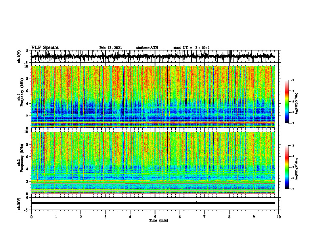Viewport: 314px width, 243px height.
Task: Click the 'start UT = 3 : 10: 1' label
Action: point(191,48)
